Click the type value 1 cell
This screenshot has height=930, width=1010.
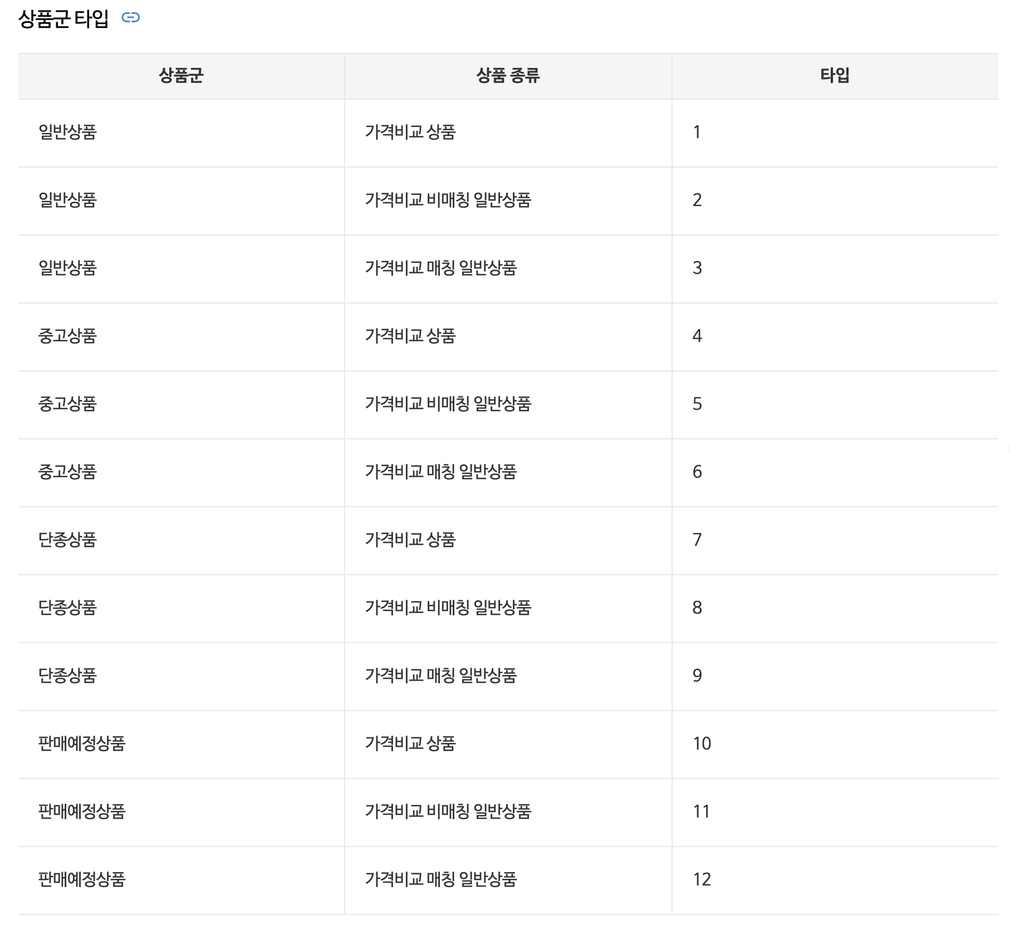(835, 133)
